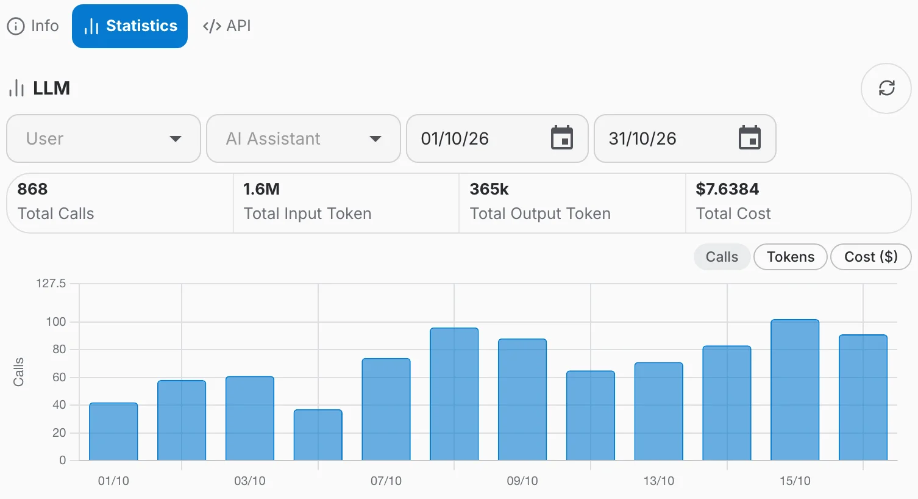918x499 pixels.
Task: Open the end date calendar icon
Action: point(750,138)
